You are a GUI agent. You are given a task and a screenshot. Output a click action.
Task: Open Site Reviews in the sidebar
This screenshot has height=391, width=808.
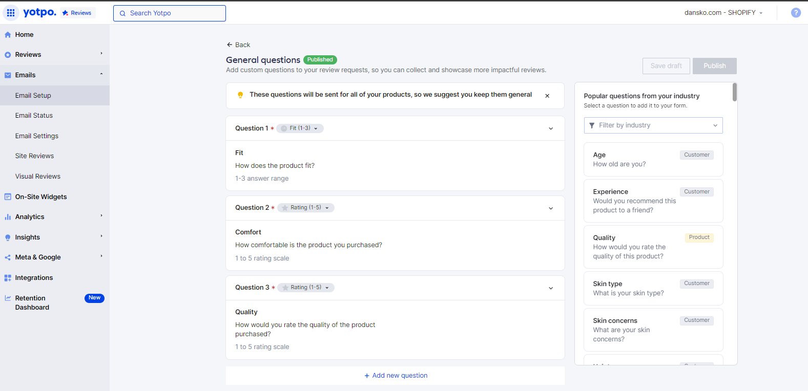click(34, 156)
